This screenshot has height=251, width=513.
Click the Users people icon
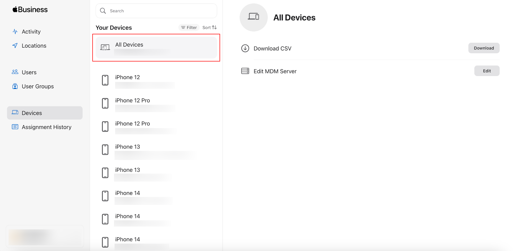click(x=15, y=72)
